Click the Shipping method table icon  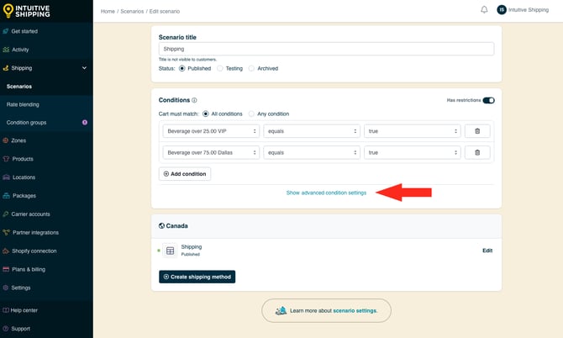coord(171,251)
